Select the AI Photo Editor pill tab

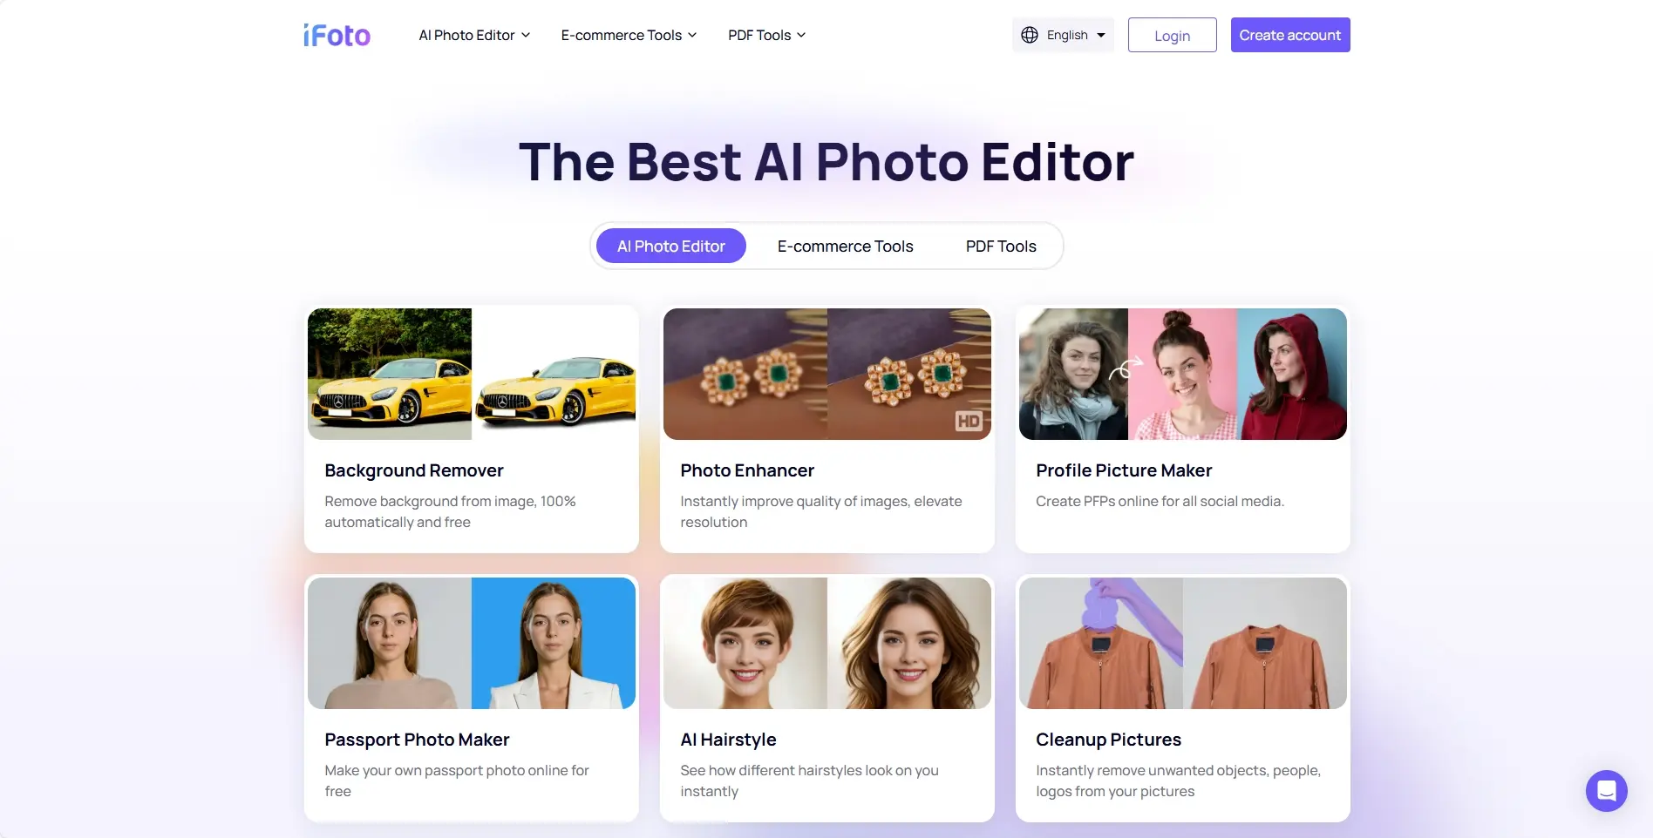pyautogui.click(x=671, y=247)
